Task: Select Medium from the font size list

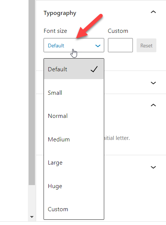Action: (74, 139)
